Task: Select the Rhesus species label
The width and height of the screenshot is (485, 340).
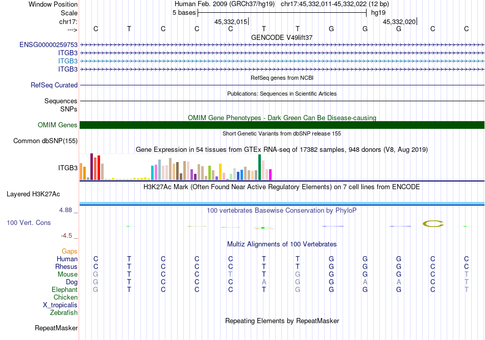Action: click(x=66, y=266)
